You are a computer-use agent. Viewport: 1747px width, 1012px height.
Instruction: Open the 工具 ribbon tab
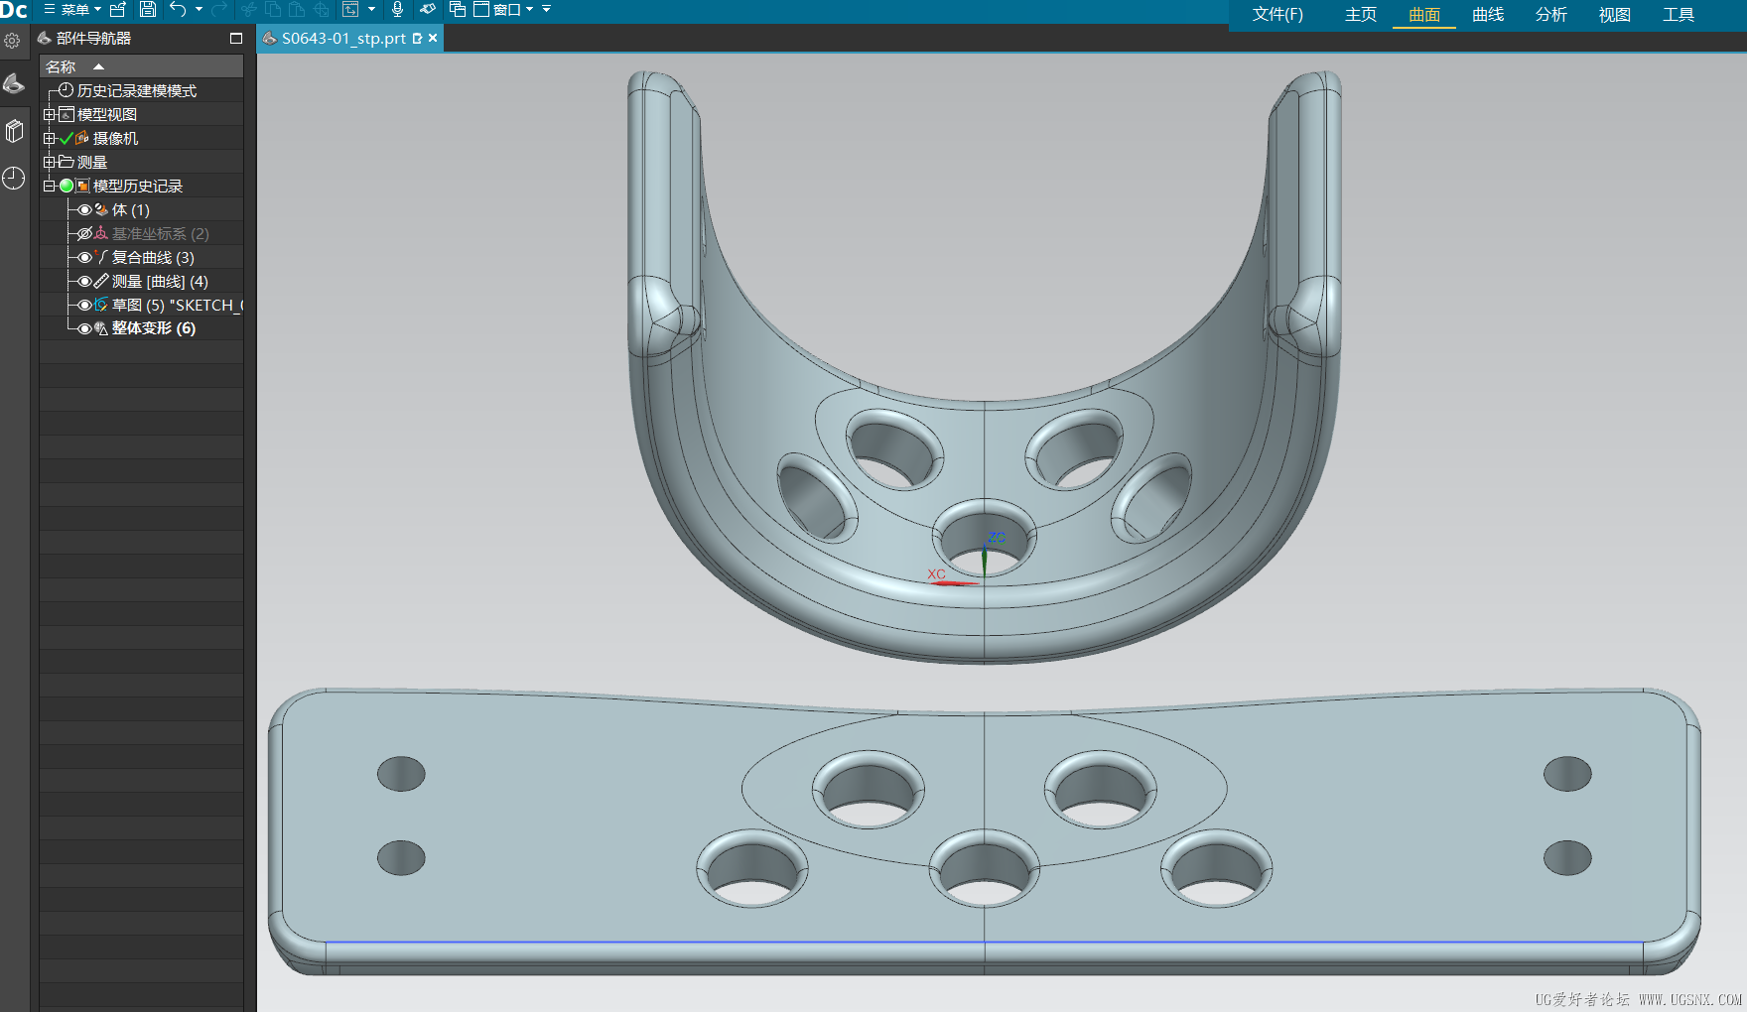tap(1679, 15)
